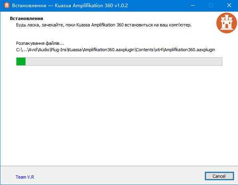Image resolution: width=238 pixels, height=185 pixels.
Task: Click the green filled part of progress bar
Action: click(x=21, y=62)
